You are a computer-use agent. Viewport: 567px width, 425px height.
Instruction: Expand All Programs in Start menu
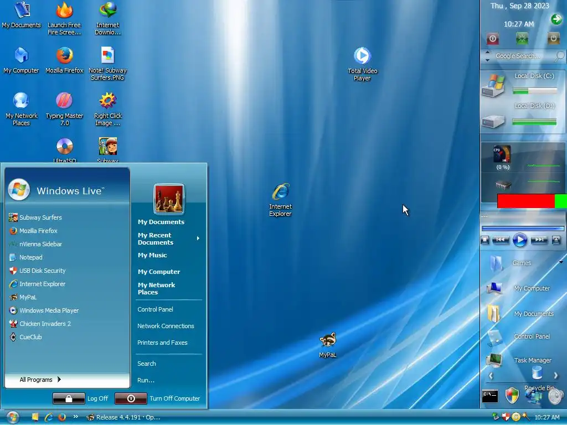pyautogui.click(x=40, y=380)
